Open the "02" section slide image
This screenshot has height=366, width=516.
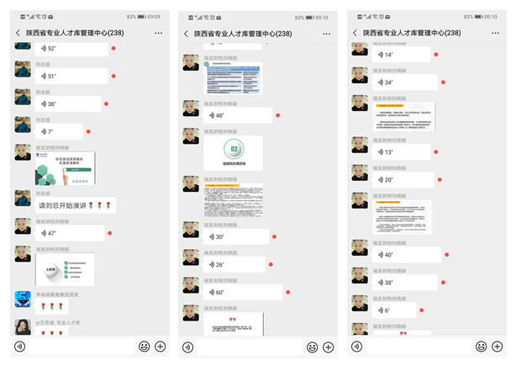tap(233, 153)
